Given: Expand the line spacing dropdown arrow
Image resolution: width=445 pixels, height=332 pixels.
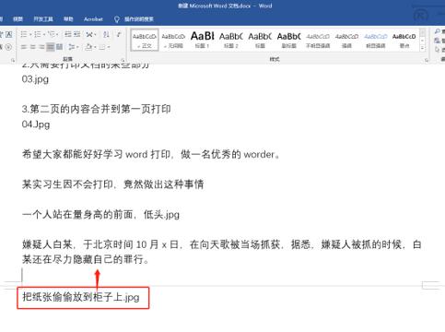Looking at the screenshot, I should coord(77,47).
